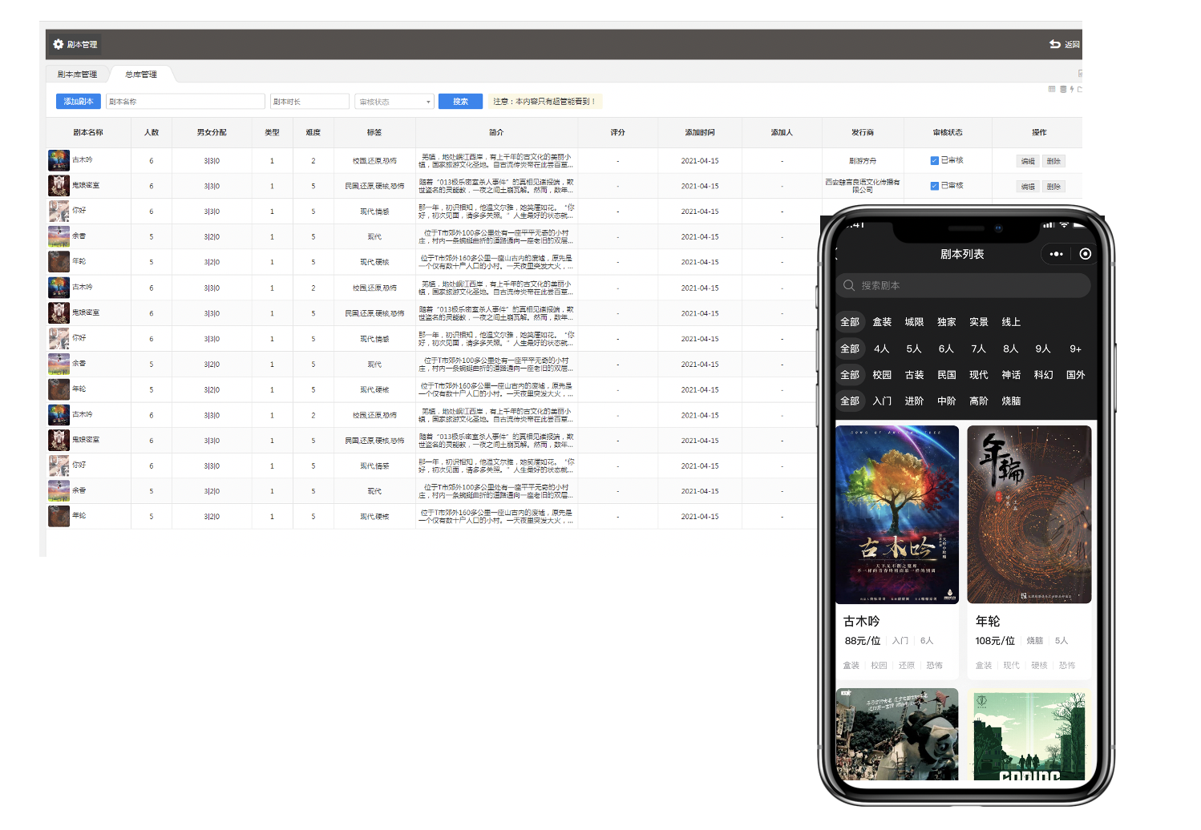
Task: Click the 添加剧本 button
Action: click(x=79, y=102)
